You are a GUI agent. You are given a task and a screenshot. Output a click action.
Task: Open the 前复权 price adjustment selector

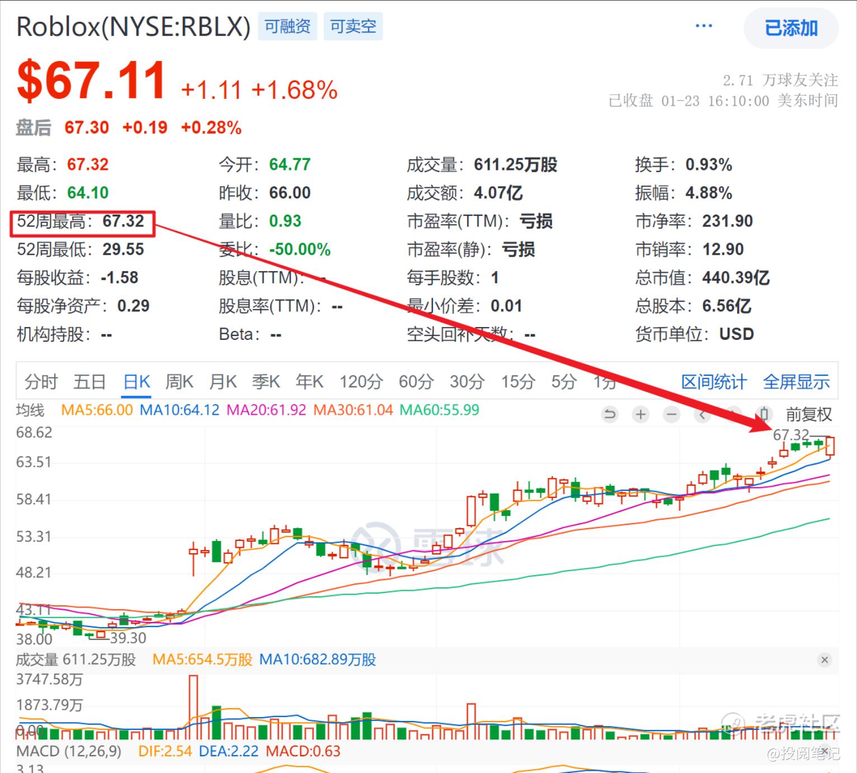[809, 414]
